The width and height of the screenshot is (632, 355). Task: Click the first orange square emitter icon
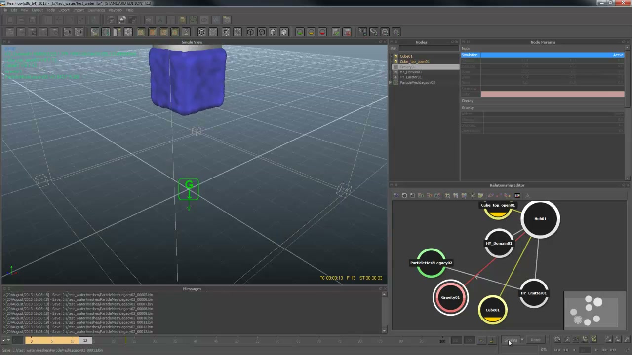coord(141,32)
